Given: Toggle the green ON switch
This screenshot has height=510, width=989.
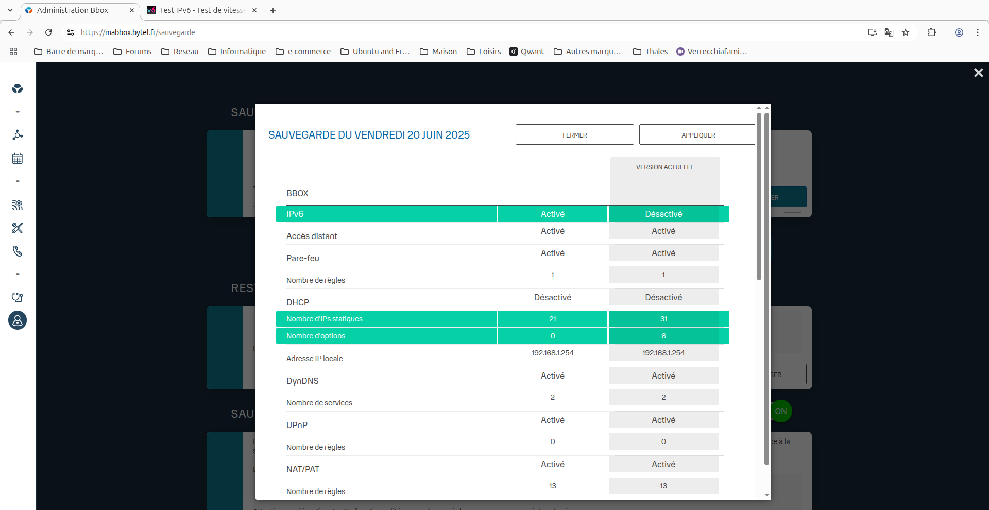Looking at the screenshot, I should point(781,411).
